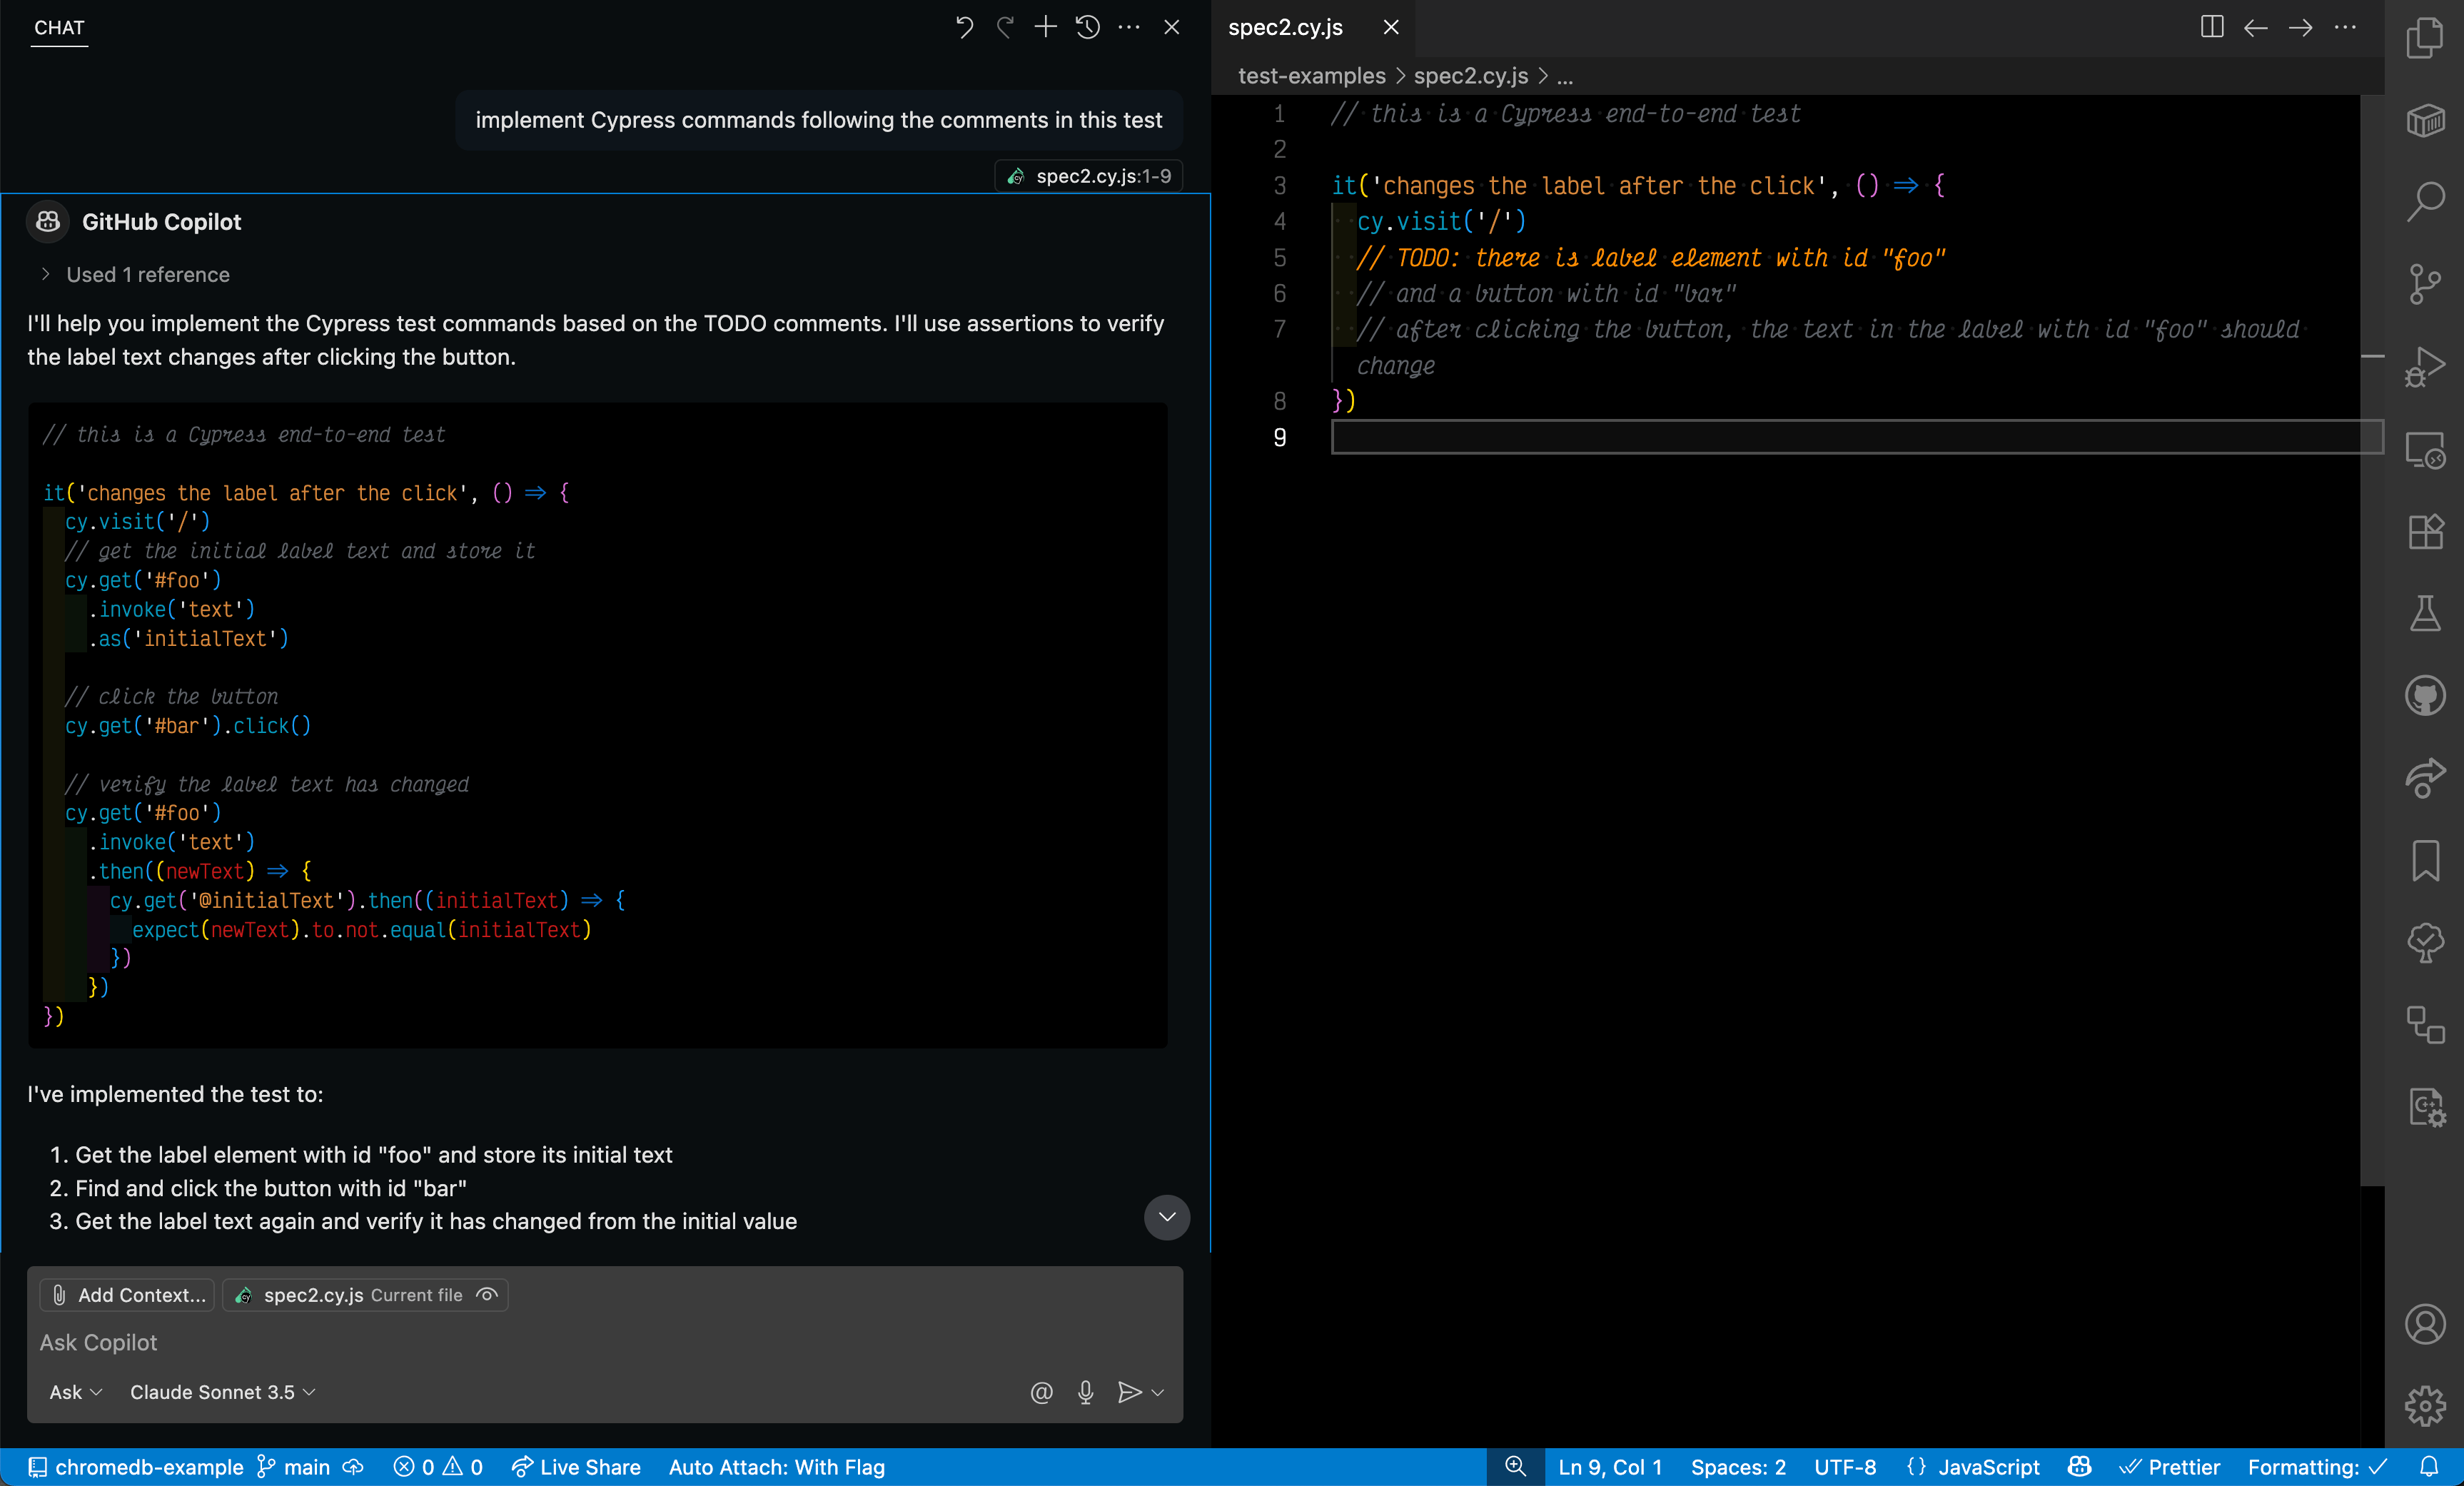Navigate back in editor history

tap(2255, 27)
